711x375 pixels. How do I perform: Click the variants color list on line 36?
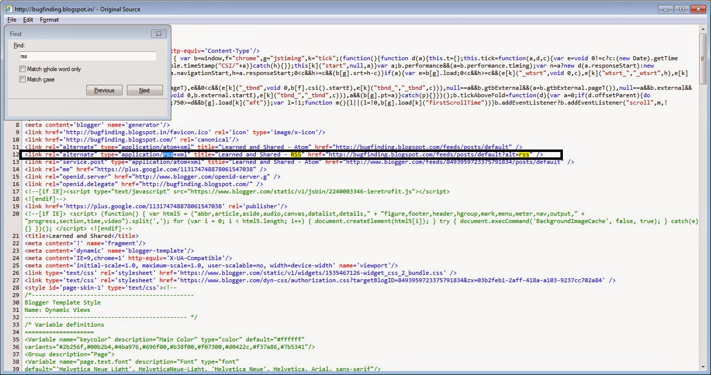click(170, 347)
